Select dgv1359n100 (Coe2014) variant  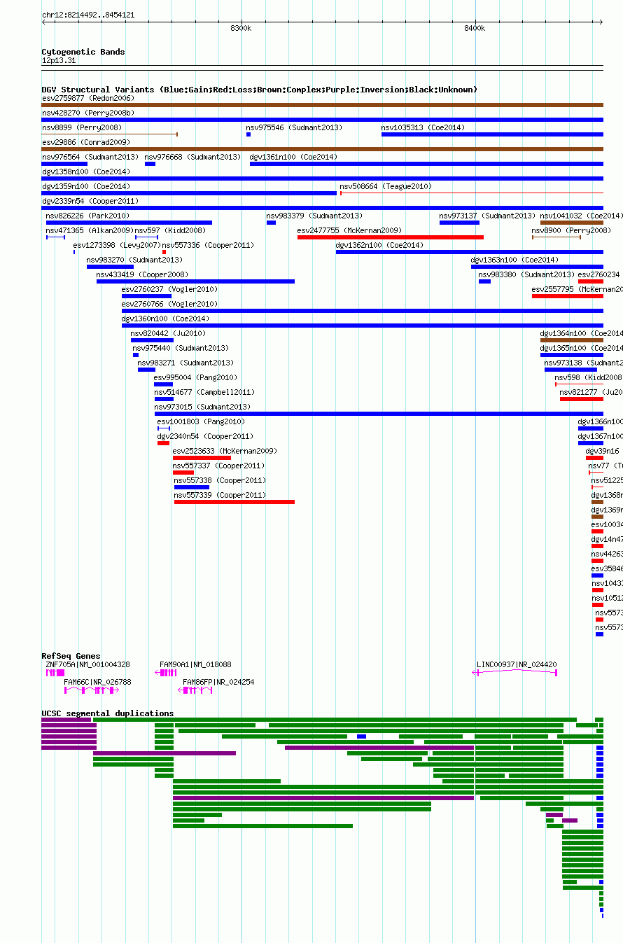(x=189, y=193)
